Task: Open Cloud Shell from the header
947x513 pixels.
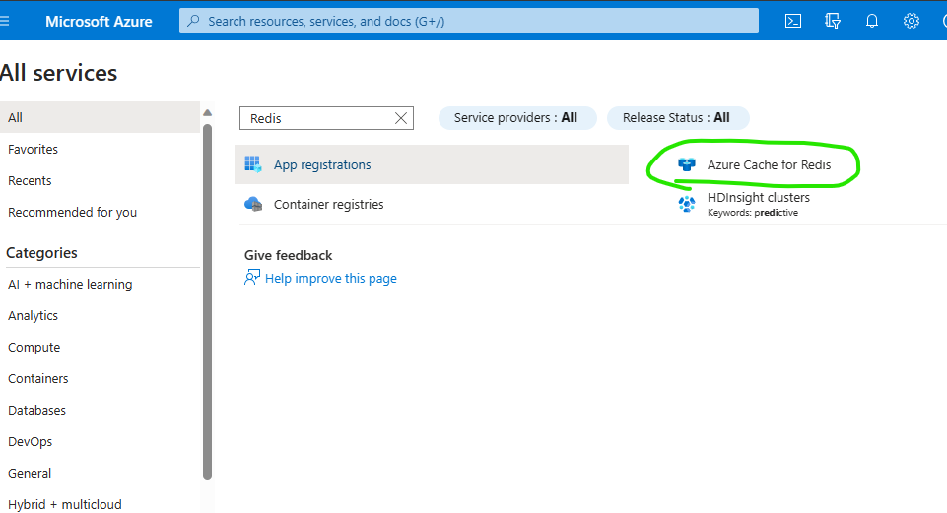Action: 793,21
